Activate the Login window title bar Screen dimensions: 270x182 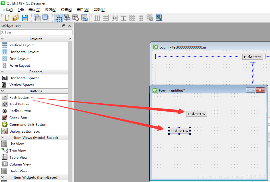[x=210, y=47]
